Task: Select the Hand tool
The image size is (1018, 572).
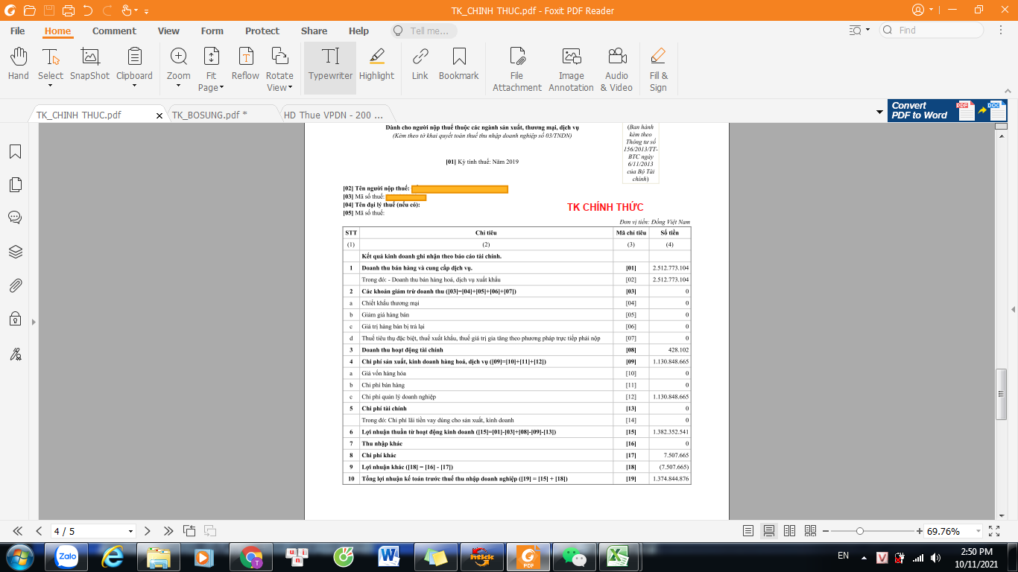Action: click(x=18, y=66)
